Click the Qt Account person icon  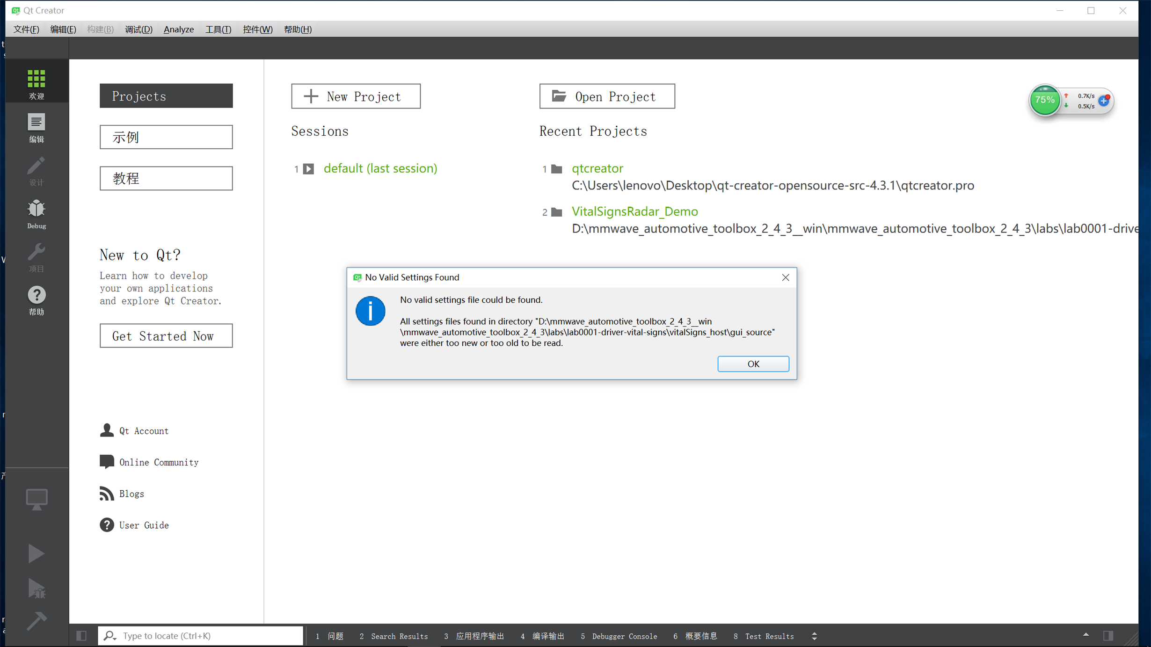(107, 430)
